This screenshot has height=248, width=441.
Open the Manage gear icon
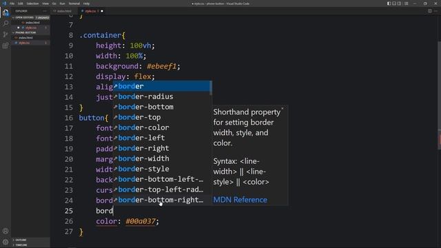pos(6,242)
